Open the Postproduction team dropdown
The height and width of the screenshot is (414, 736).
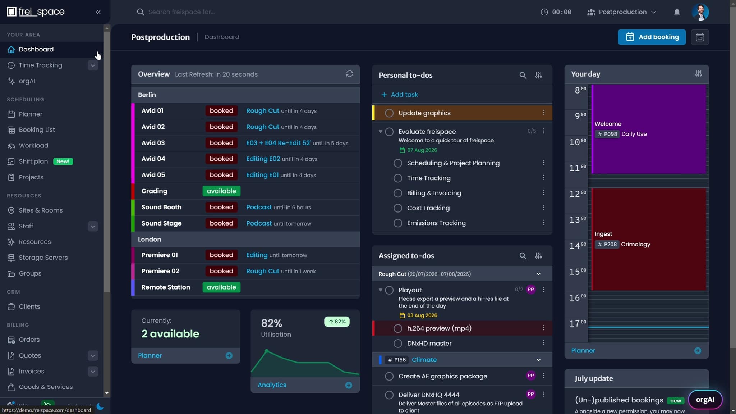622,12
